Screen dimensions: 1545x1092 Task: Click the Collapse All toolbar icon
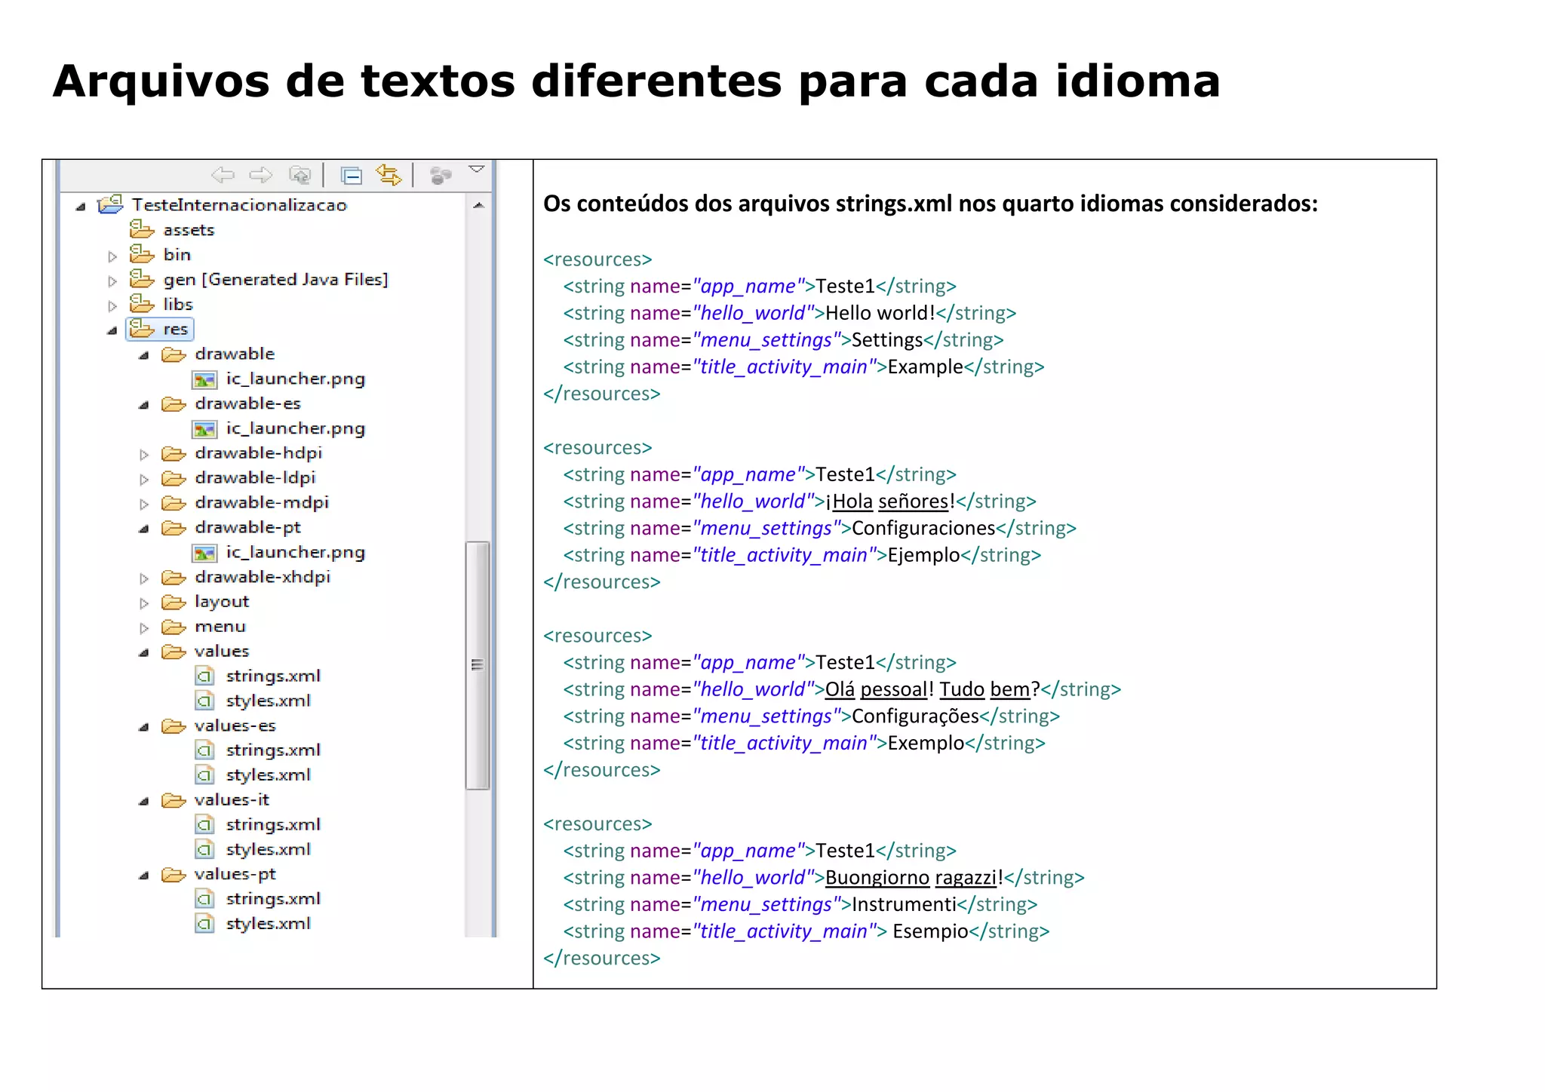pyautogui.click(x=352, y=176)
